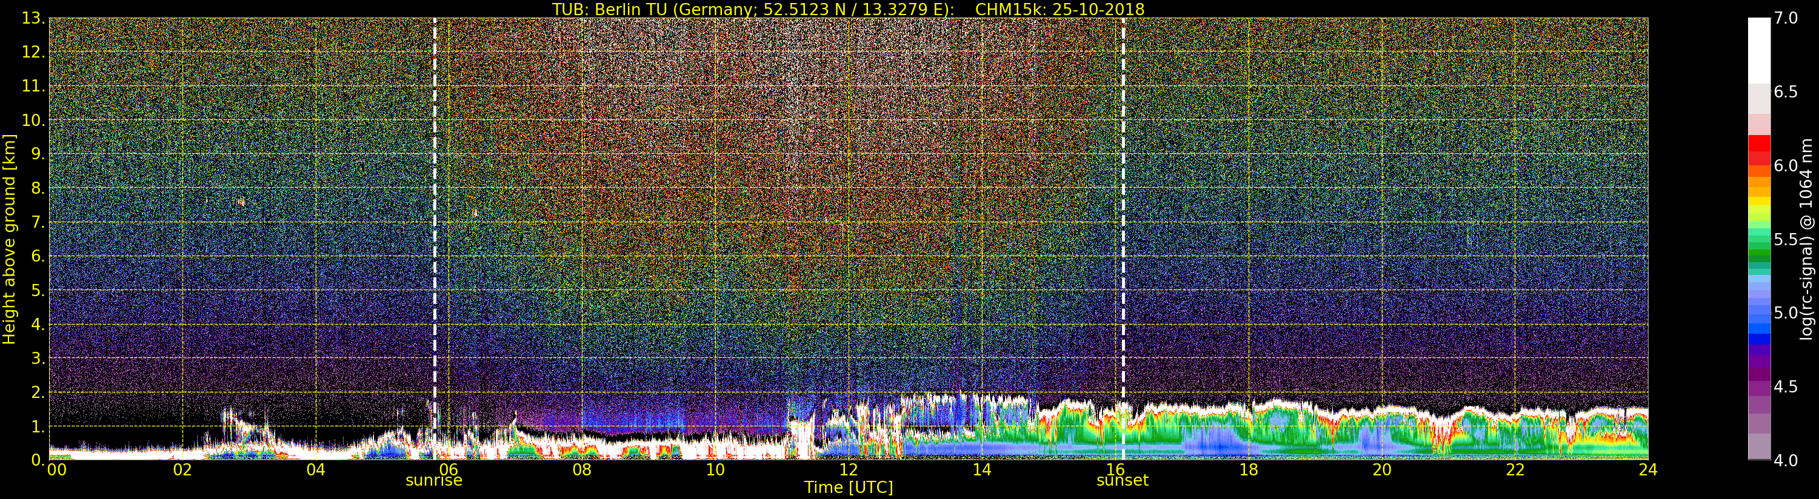This screenshot has width=1819, height=499.
Task: Click the time axis tick "10"
Action: 715,470
